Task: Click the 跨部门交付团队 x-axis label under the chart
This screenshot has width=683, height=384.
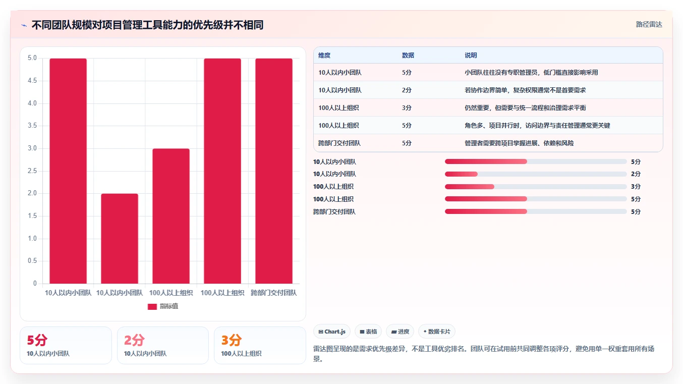Action: 274,293
